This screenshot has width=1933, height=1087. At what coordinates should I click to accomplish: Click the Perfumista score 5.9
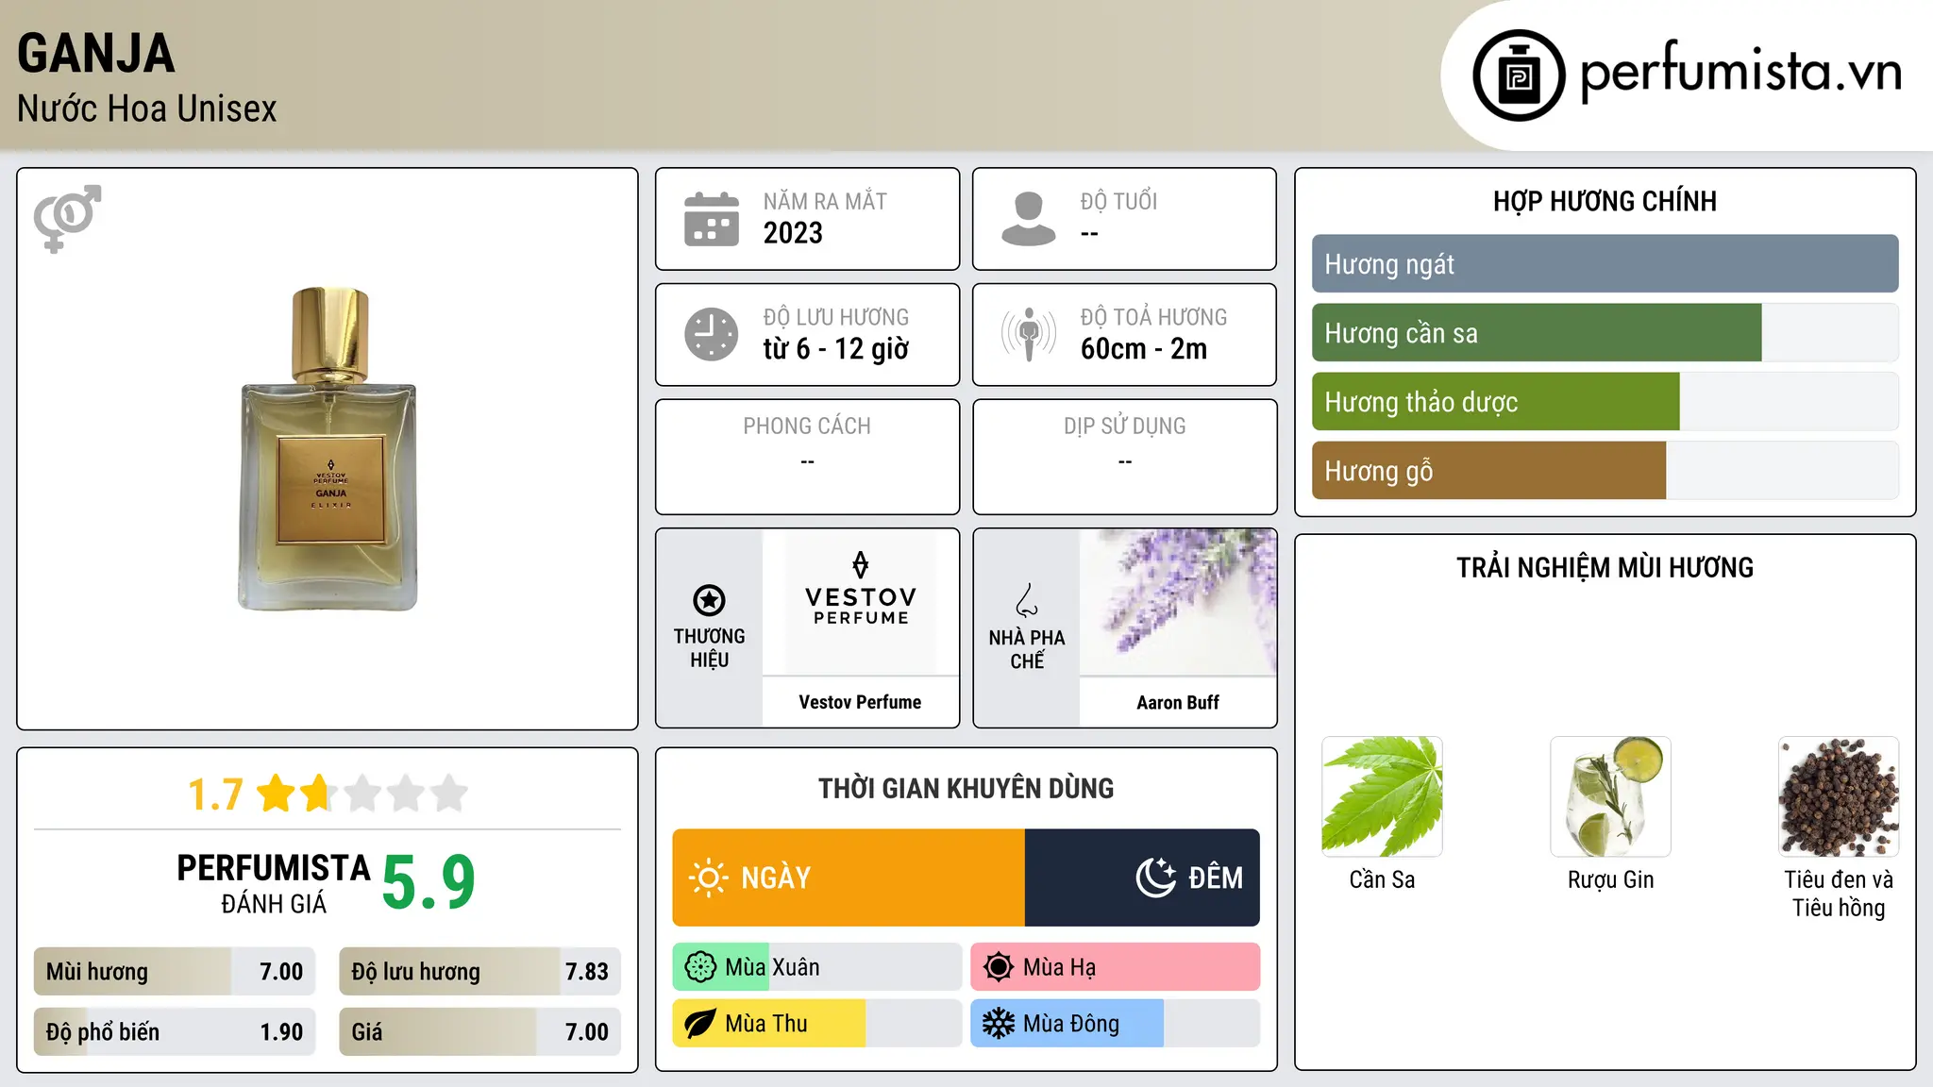click(x=429, y=881)
